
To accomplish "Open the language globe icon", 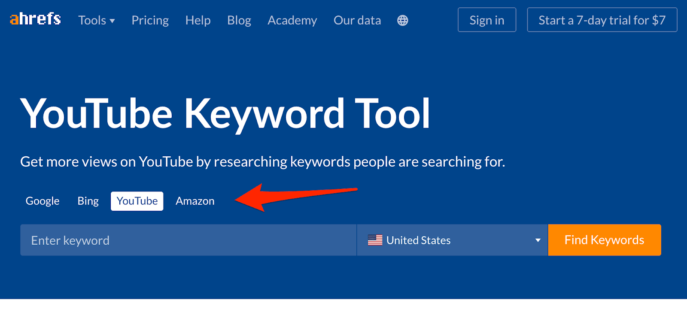I will [x=403, y=20].
